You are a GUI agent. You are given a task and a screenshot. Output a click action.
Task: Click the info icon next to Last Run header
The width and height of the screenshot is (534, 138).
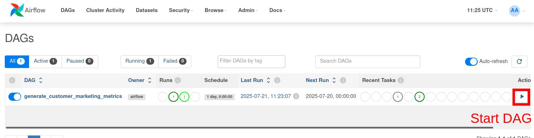coord(277,80)
